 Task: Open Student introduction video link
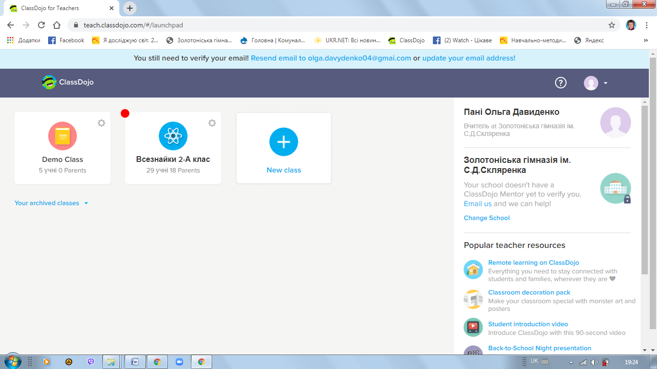click(528, 324)
